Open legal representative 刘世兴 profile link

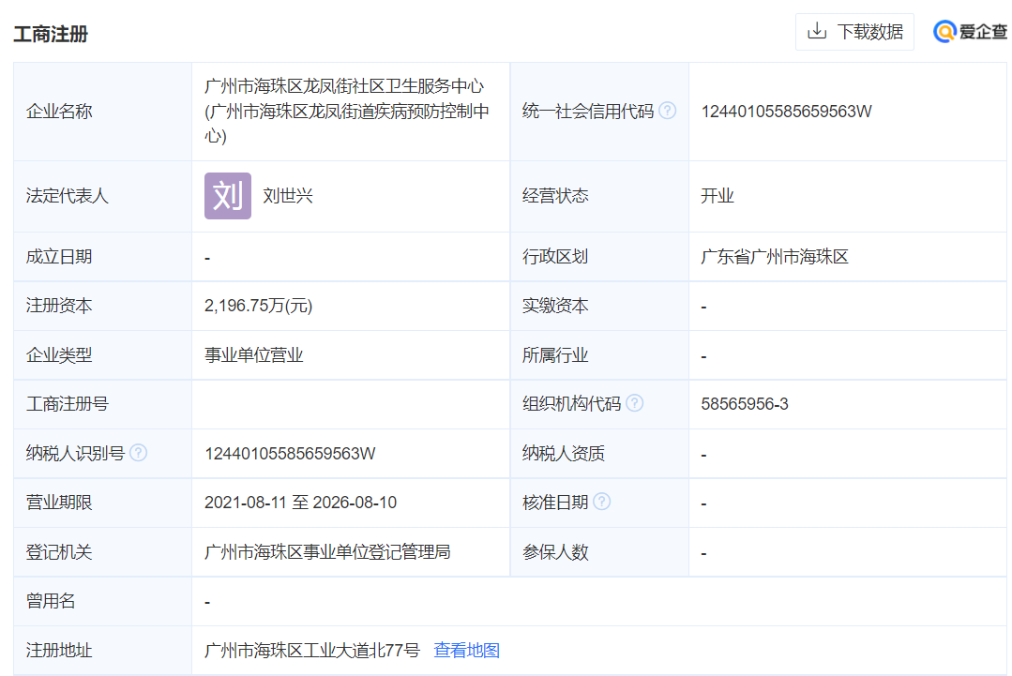288,196
